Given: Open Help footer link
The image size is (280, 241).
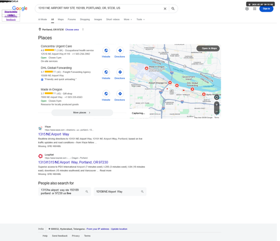Looking at the screenshot, I should (x=45, y=236).
